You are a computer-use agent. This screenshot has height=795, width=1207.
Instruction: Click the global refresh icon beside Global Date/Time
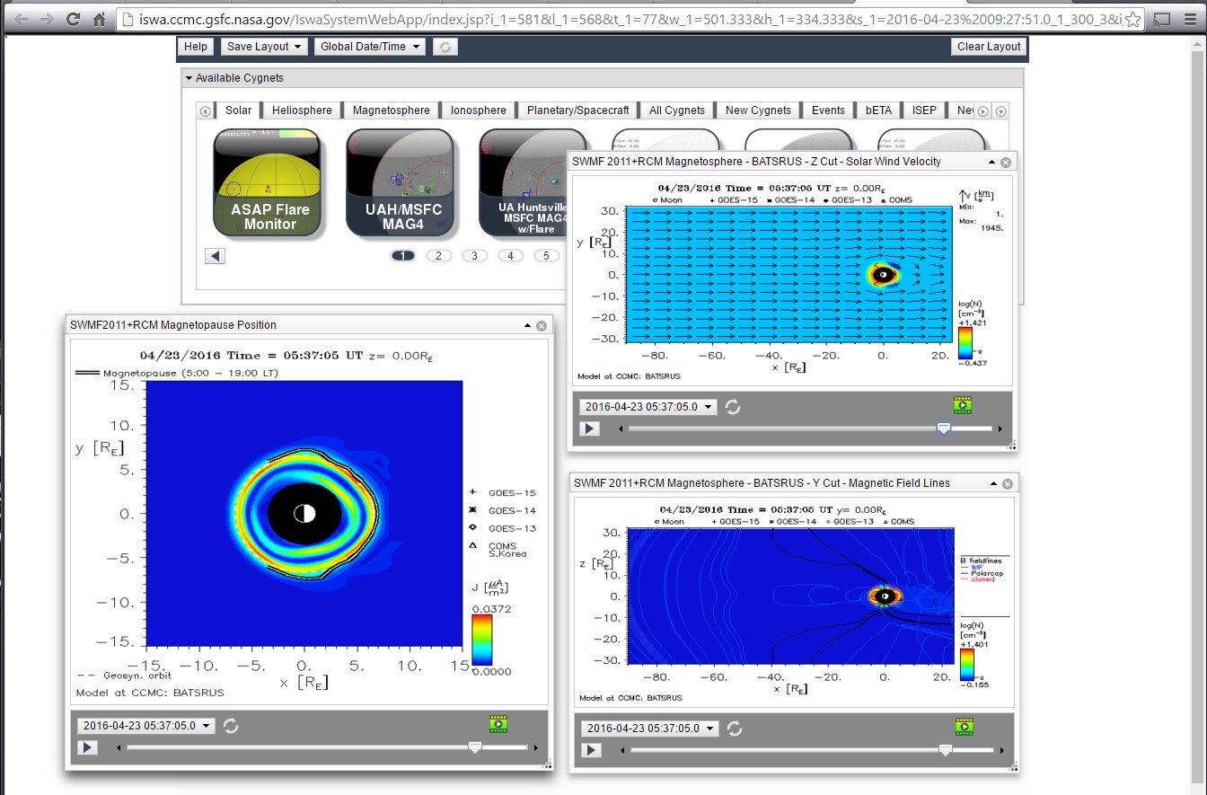(445, 47)
